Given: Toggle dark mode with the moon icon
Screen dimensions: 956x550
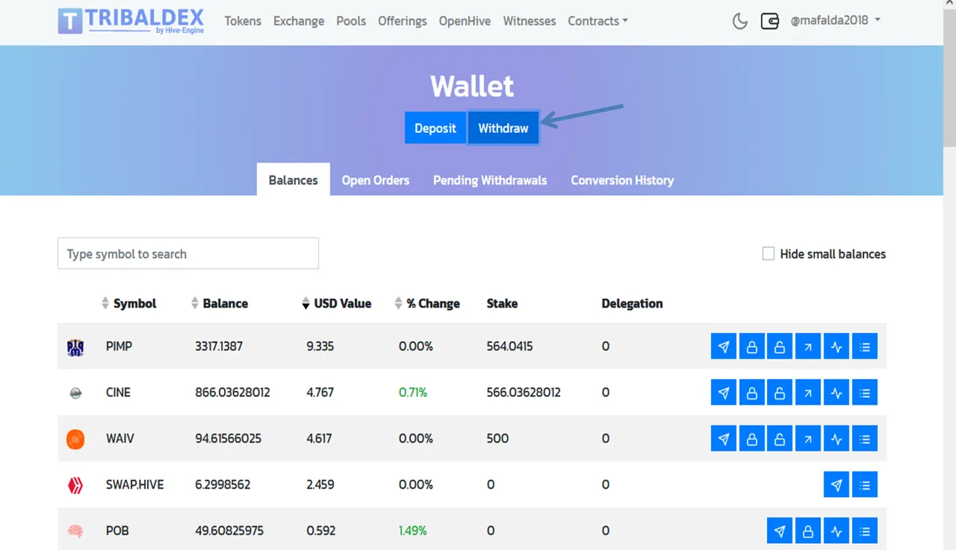Looking at the screenshot, I should [740, 21].
